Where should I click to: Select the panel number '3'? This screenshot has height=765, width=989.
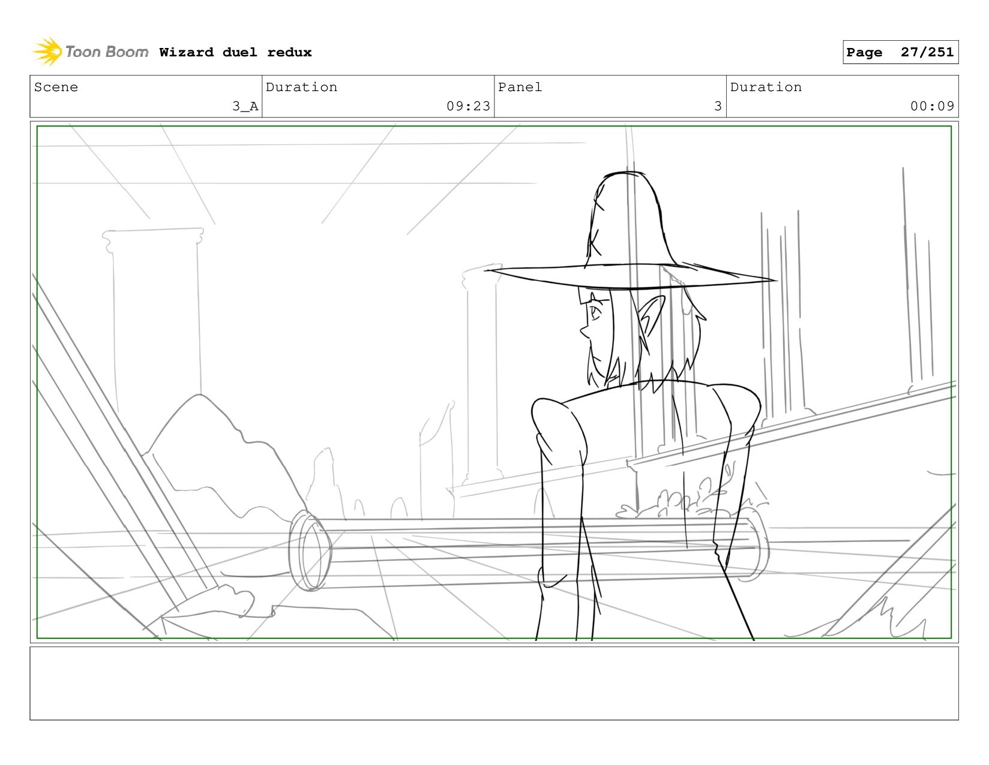coord(718,106)
